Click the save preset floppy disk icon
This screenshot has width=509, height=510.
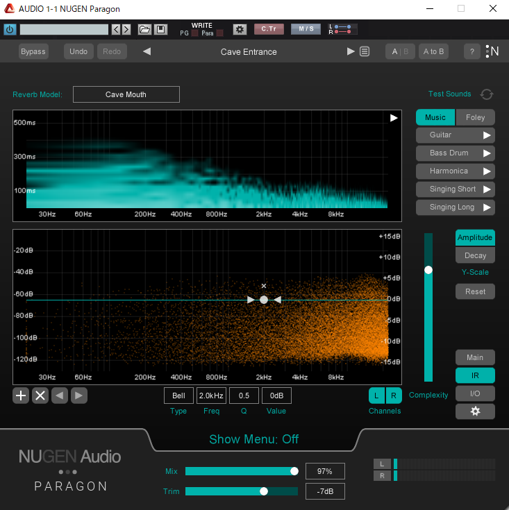[x=160, y=29]
